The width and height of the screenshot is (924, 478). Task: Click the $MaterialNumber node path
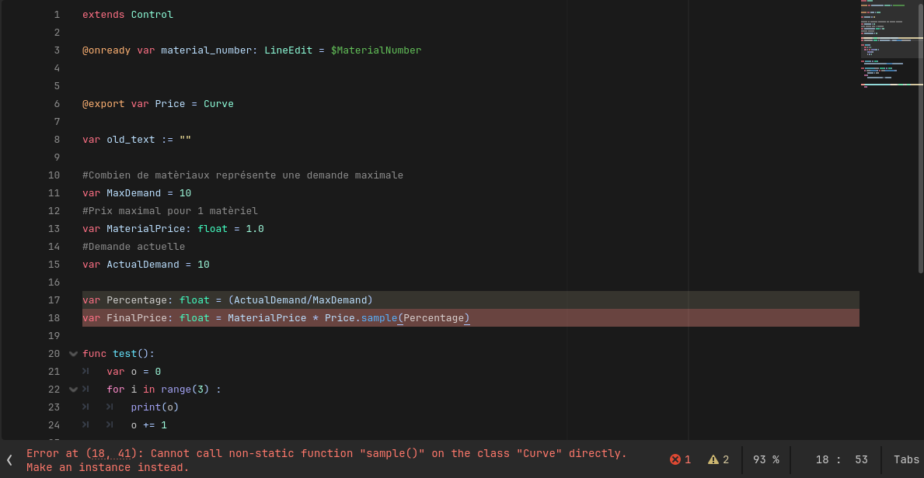click(x=375, y=50)
